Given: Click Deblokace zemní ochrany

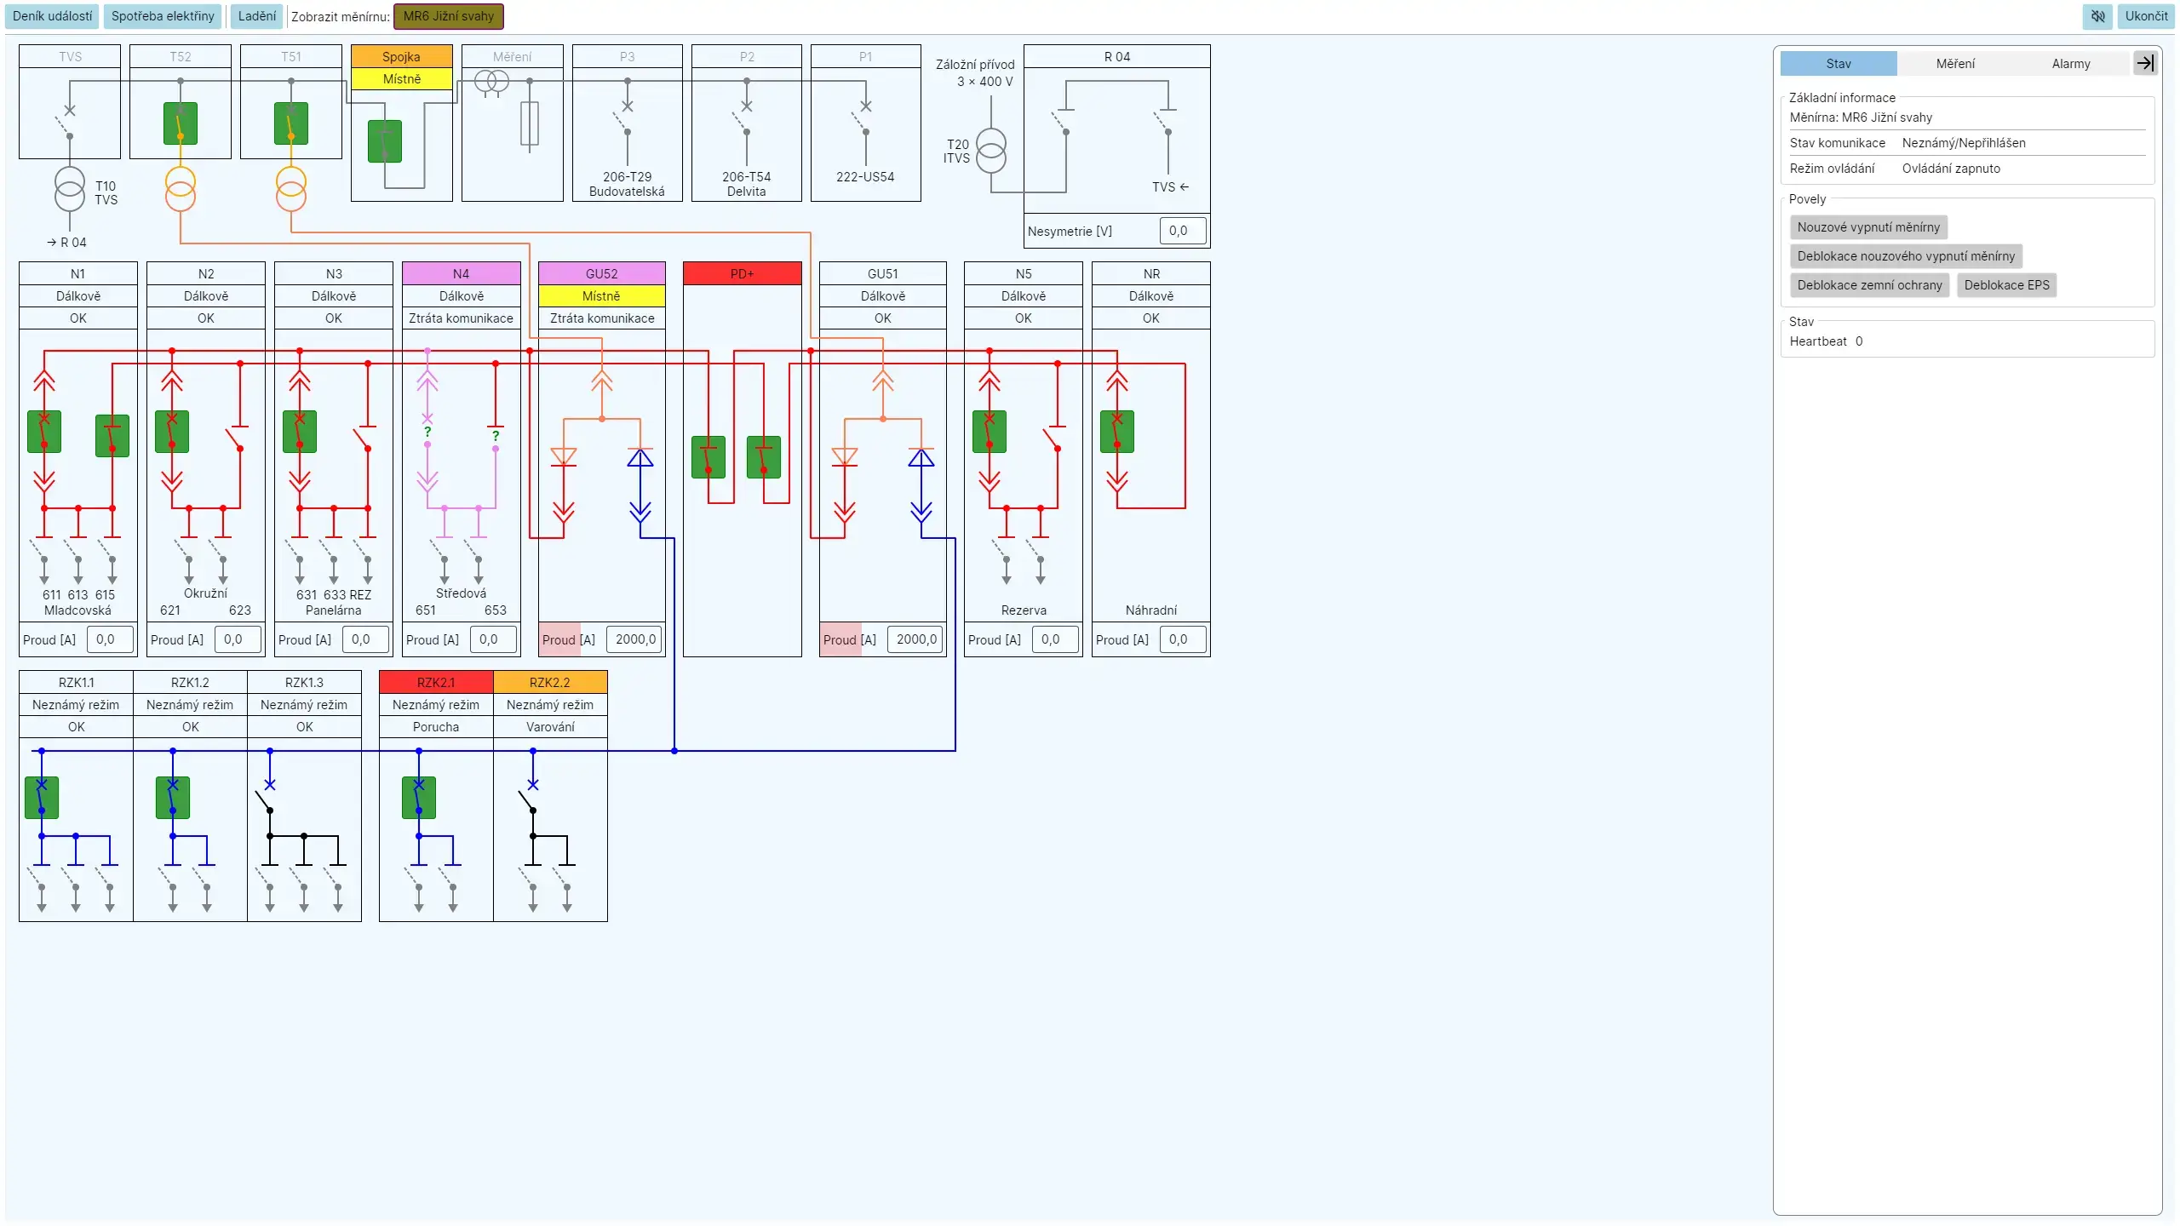Looking at the screenshot, I should click(1869, 285).
